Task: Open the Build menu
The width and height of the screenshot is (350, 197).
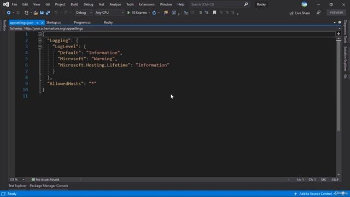Action: click(74, 4)
